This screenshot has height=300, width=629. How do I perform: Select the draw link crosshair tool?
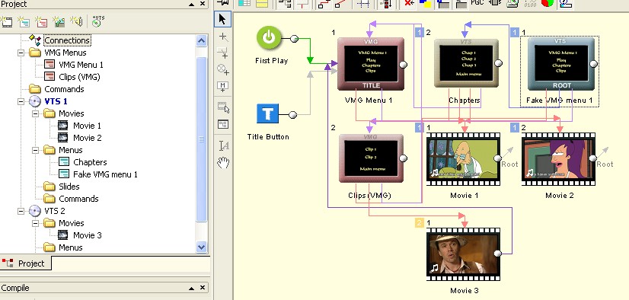point(223,37)
